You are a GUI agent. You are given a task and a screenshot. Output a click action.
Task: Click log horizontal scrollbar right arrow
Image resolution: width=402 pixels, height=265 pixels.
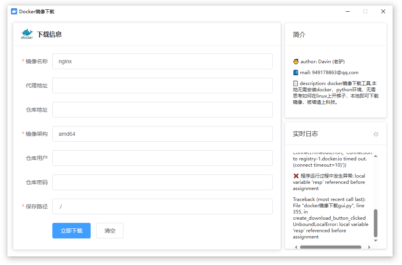[x=369, y=247]
